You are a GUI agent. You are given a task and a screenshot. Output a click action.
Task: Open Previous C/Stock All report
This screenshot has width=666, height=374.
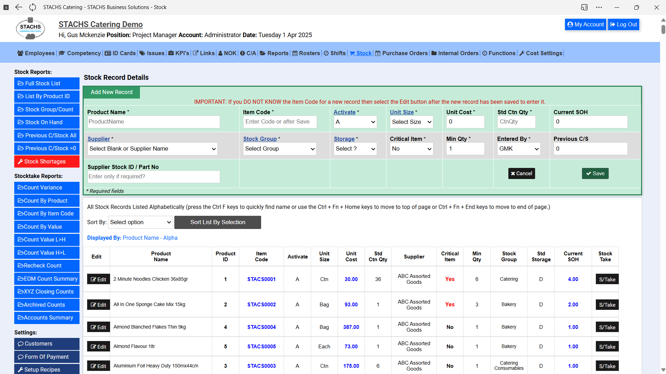(47, 135)
